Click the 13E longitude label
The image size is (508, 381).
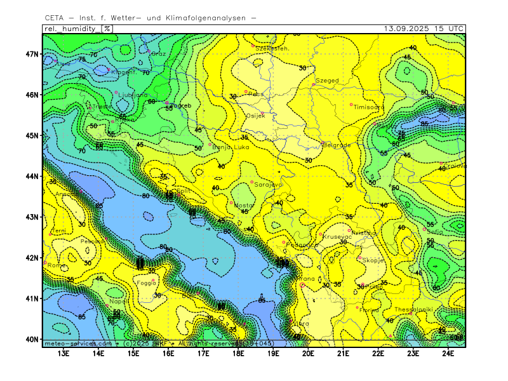(63, 353)
